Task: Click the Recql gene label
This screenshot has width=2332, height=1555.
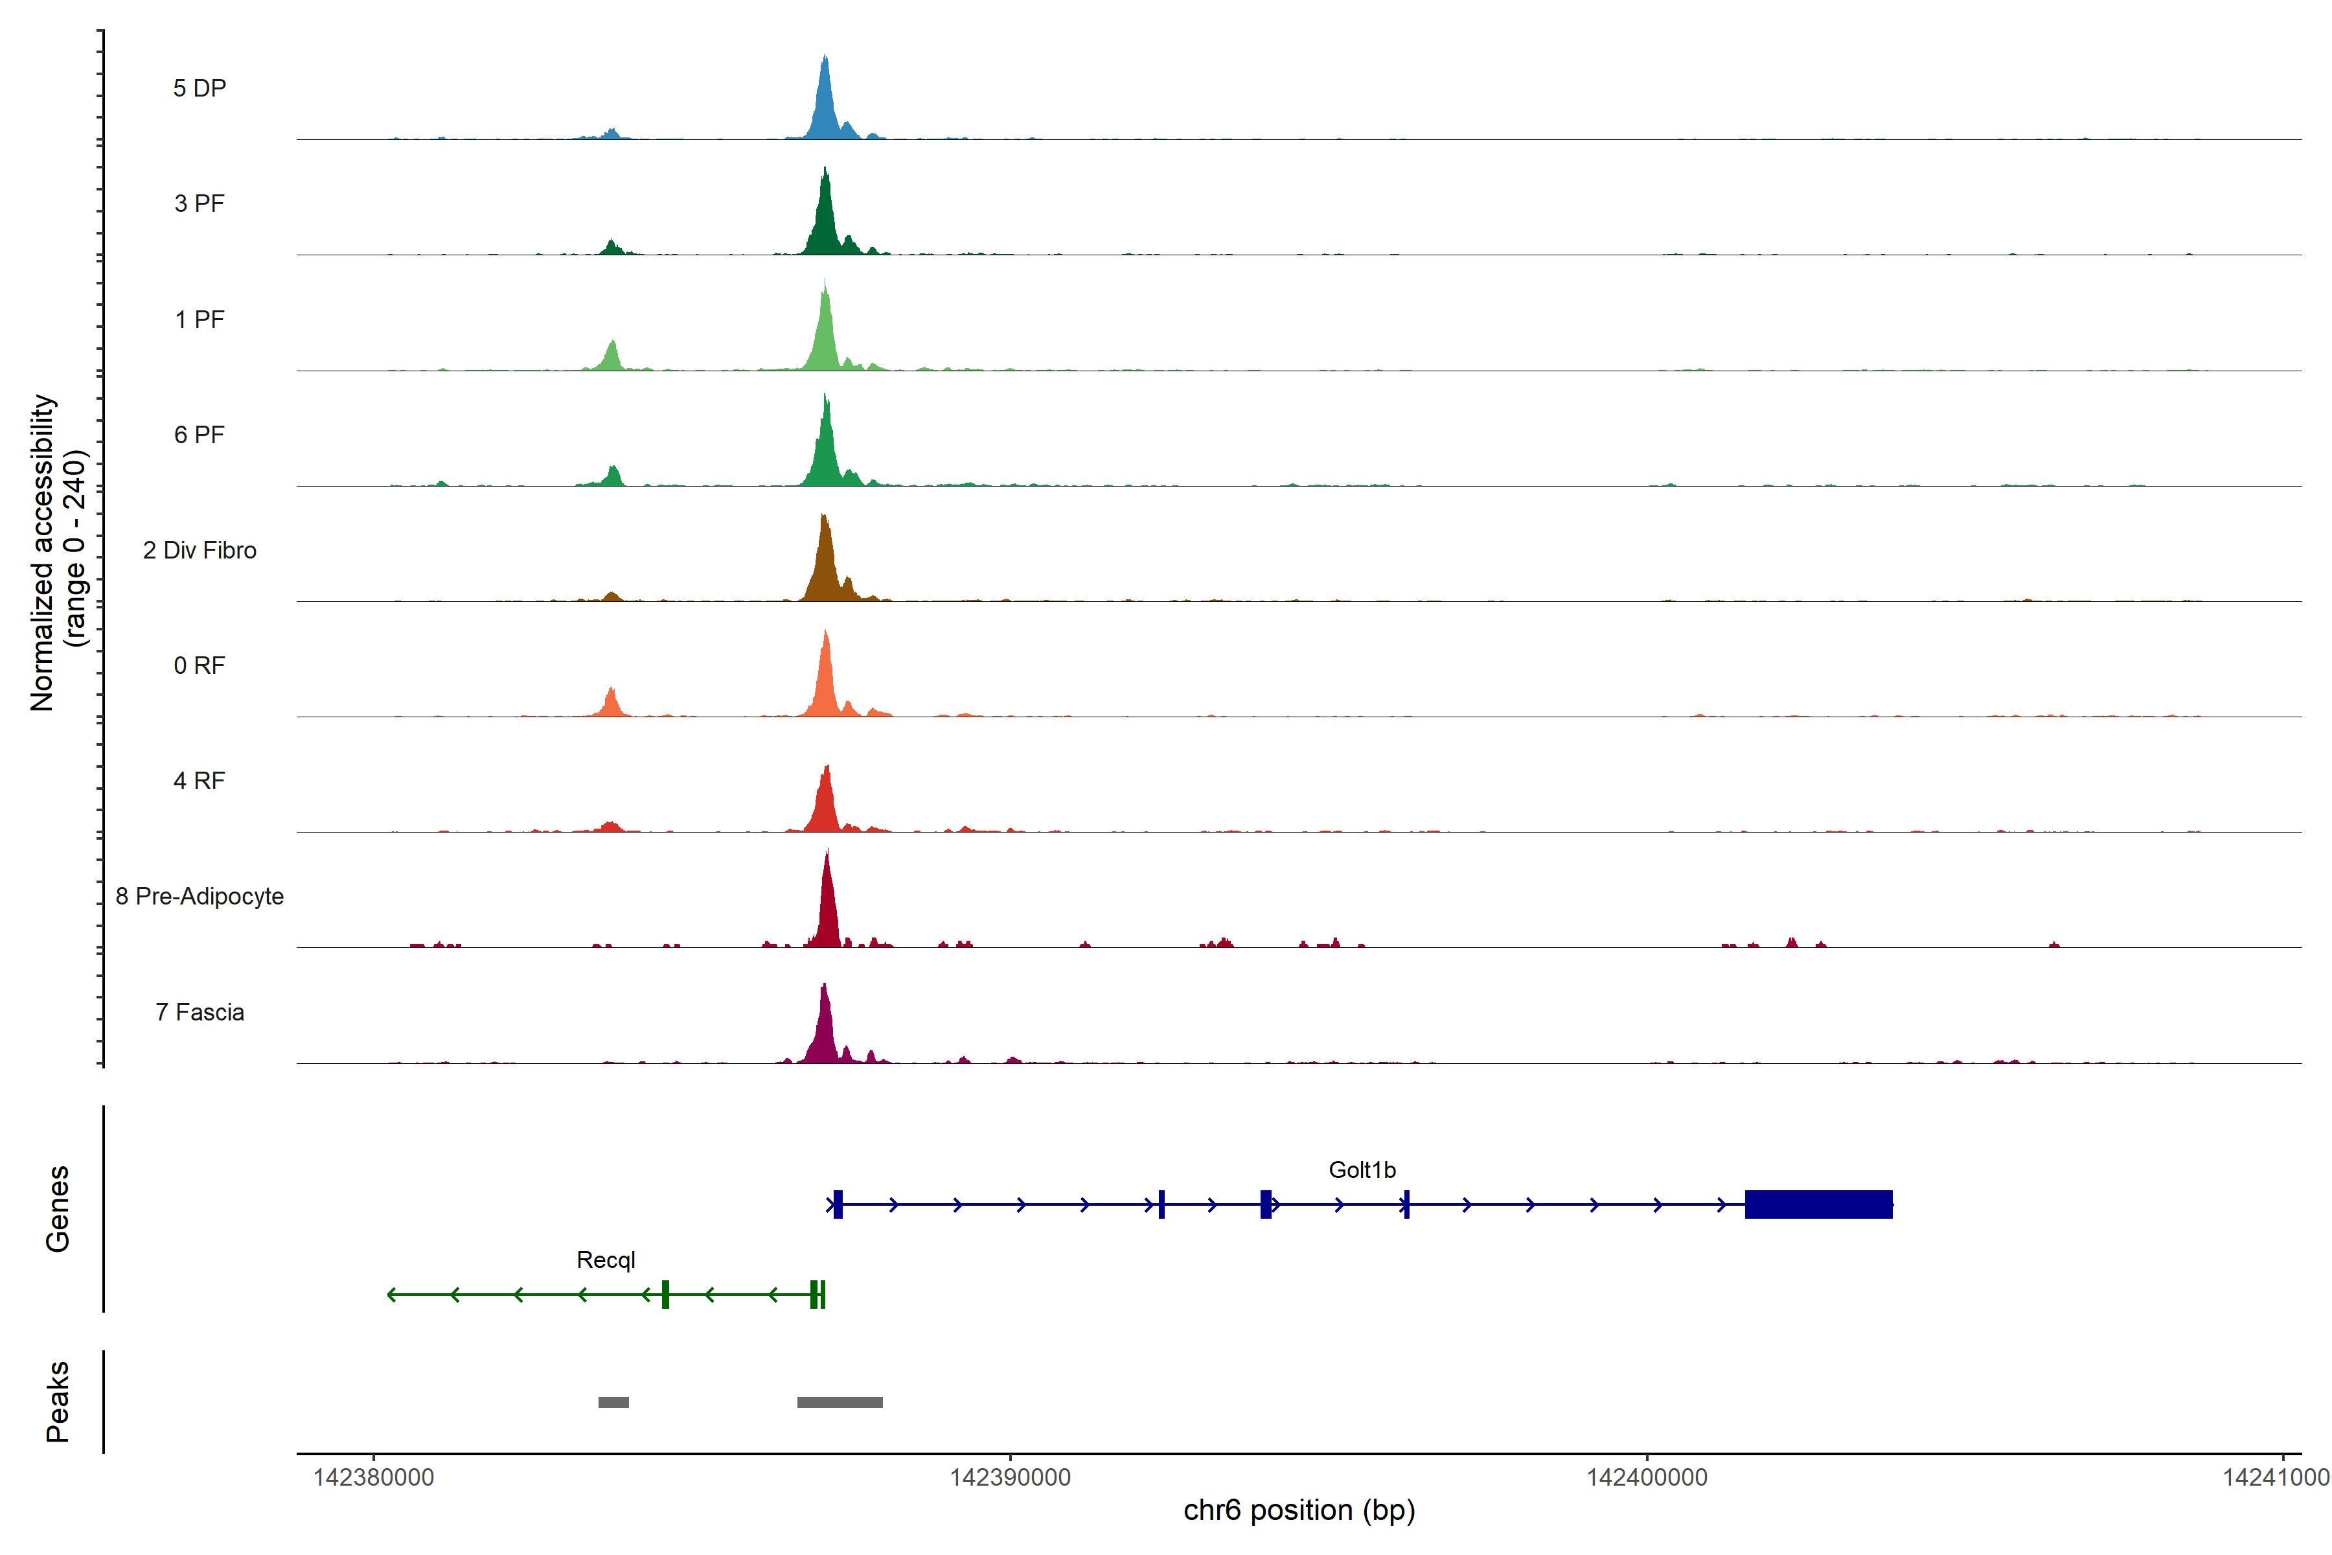Action: [605, 1260]
